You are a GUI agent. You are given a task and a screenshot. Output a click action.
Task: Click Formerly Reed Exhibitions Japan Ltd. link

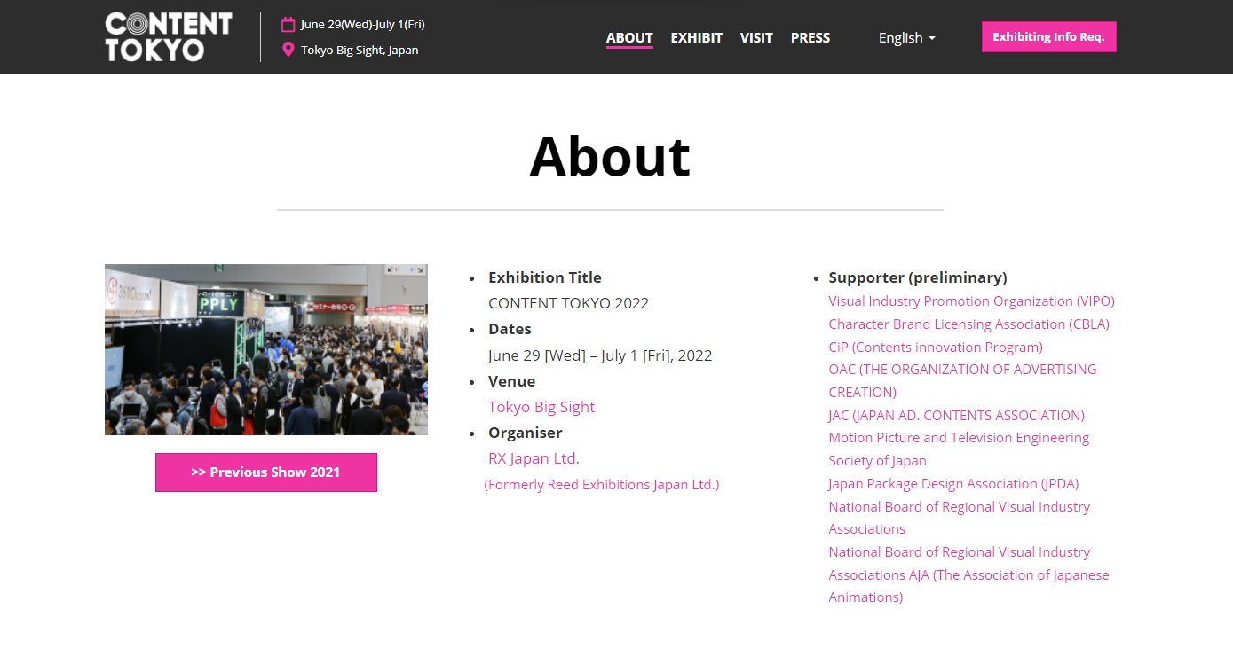[x=602, y=485]
